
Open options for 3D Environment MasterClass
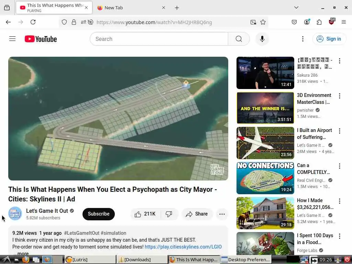pos(339,96)
